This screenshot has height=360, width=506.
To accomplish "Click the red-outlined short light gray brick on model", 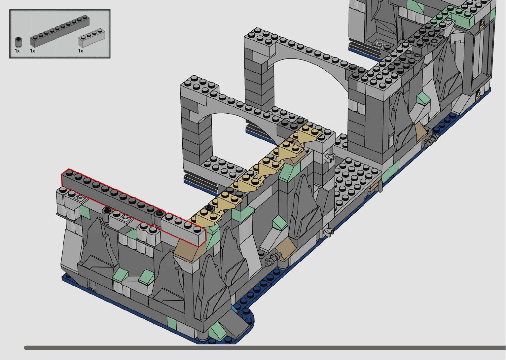I will pos(183,230).
